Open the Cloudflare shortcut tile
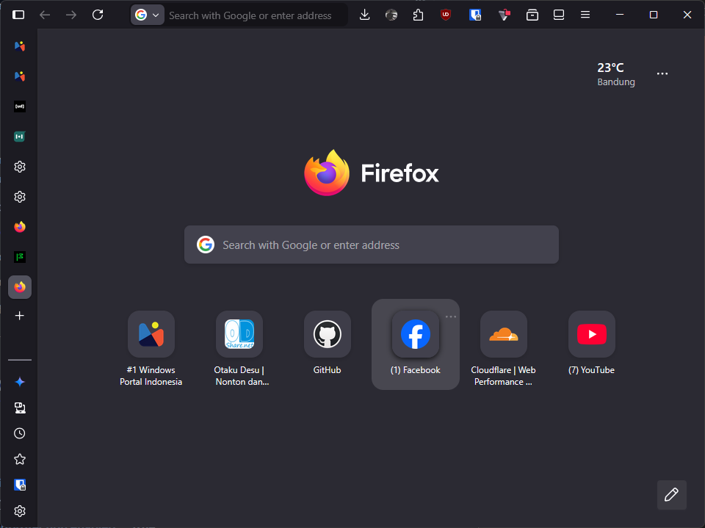This screenshot has height=528, width=705. coord(504,335)
